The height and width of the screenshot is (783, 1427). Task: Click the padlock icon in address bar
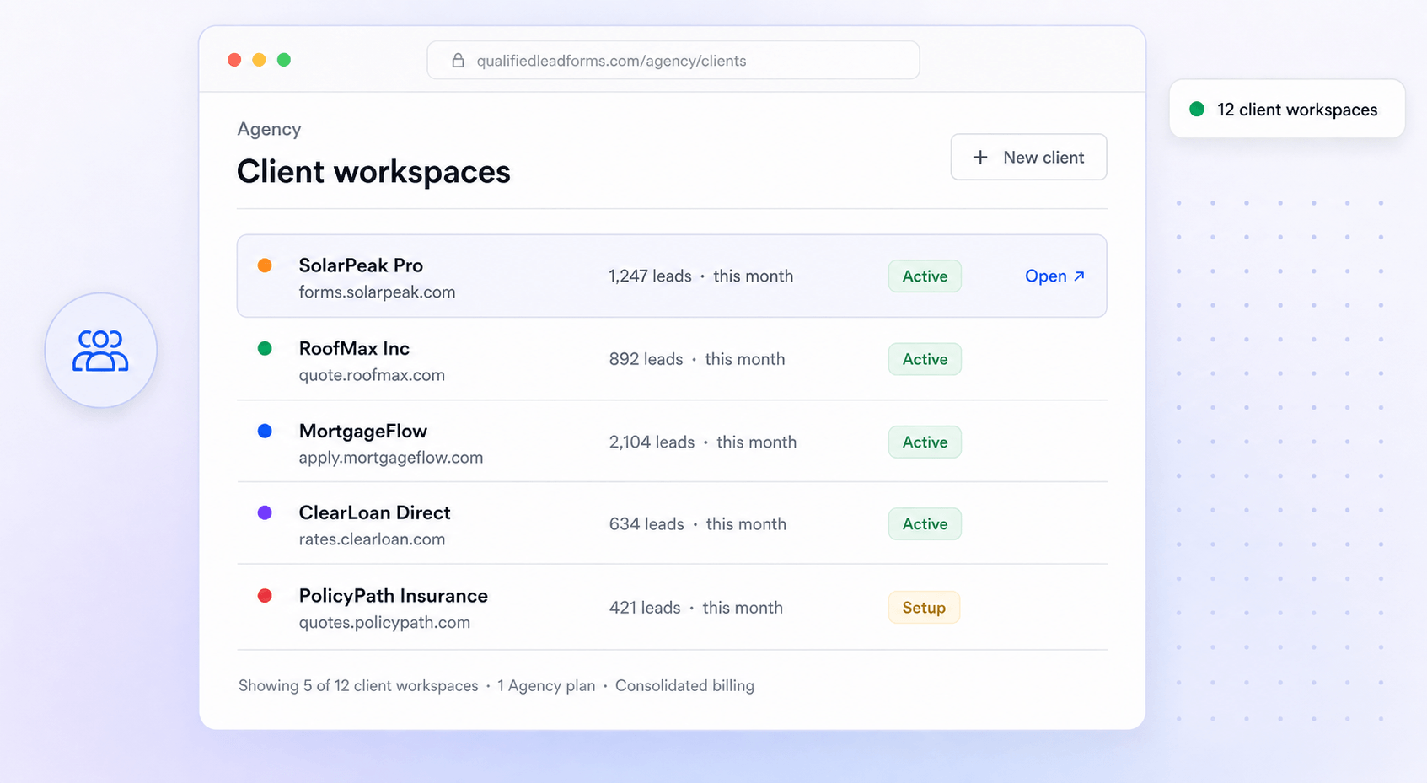pyautogui.click(x=458, y=61)
